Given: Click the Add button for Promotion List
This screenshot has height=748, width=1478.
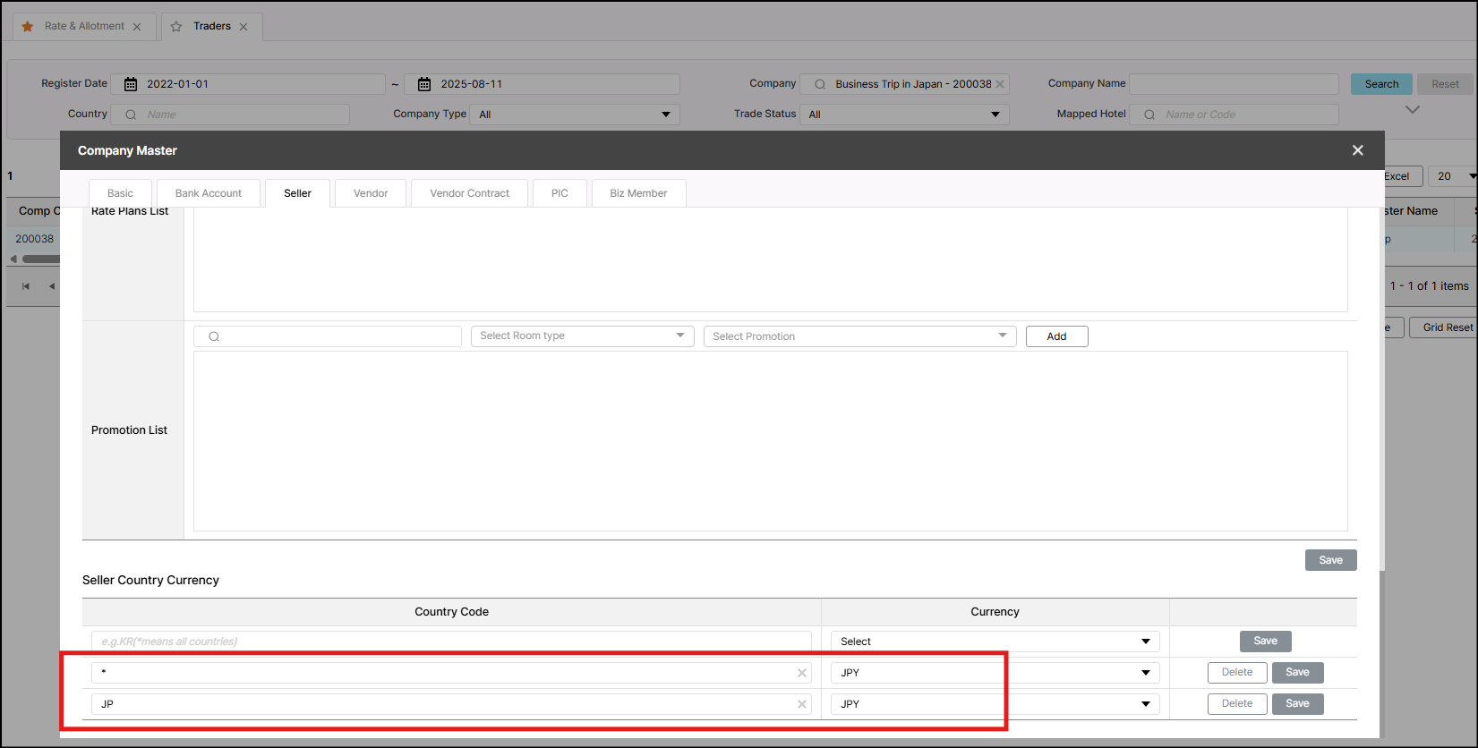Looking at the screenshot, I should click(x=1056, y=336).
